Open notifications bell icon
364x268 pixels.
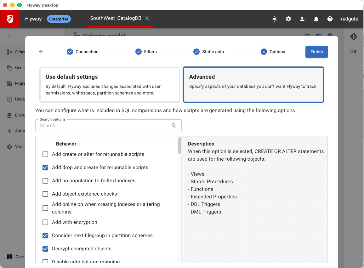tap(316, 19)
